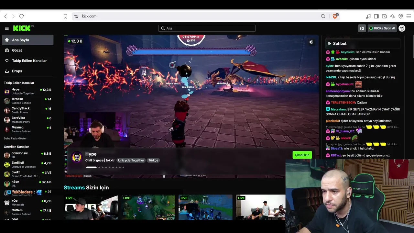This screenshot has width=414, height=233.
Task: Toggle the browser sidebar panel icon
Action: click(376, 16)
